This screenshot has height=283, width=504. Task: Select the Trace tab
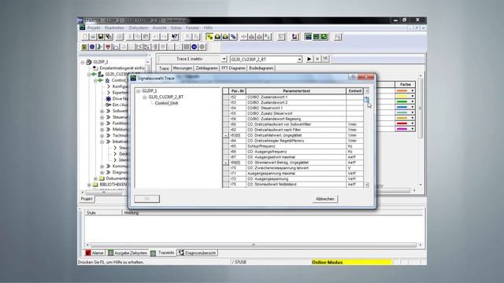point(164,68)
